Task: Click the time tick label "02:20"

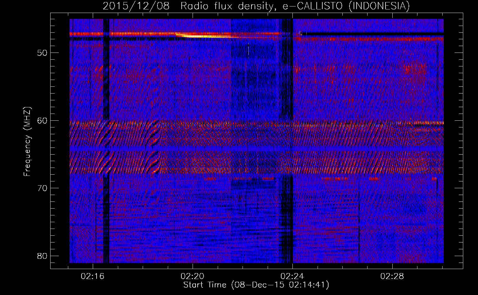Action: click(x=193, y=276)
